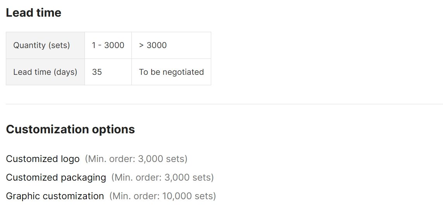Click the To be negotiated cell
The image size is (443, 212).
click(171, 72)
